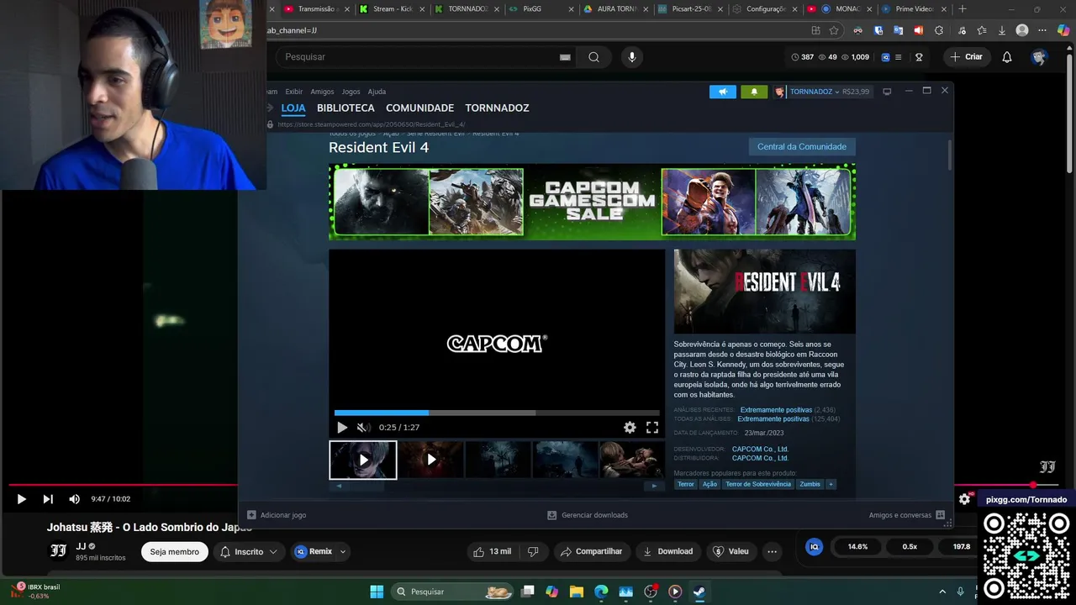
Task: Open the COMUNIDADE tab
Action: pyautogui.click(x=419, y=108)
